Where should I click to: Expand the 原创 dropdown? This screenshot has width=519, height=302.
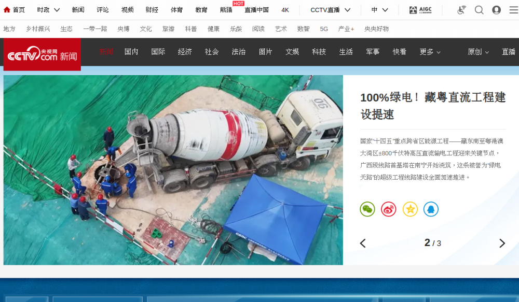pos(479,52)
